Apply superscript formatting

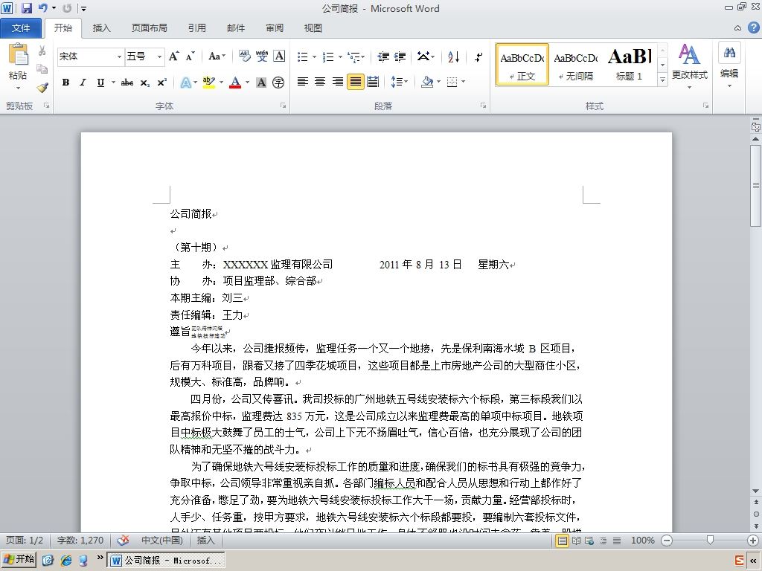[x=161, y=83]
